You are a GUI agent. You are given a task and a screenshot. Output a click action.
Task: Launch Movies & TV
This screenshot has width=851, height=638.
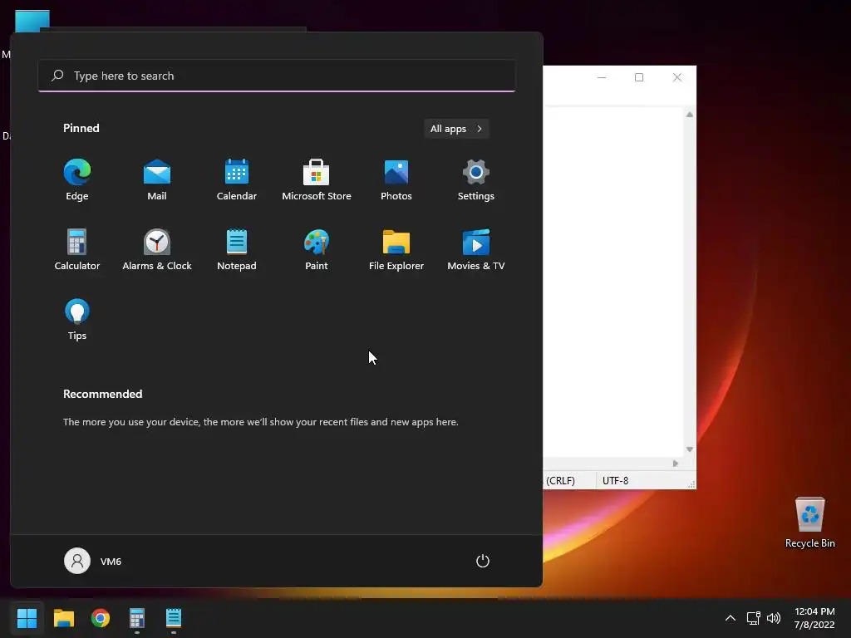[476, 250]
